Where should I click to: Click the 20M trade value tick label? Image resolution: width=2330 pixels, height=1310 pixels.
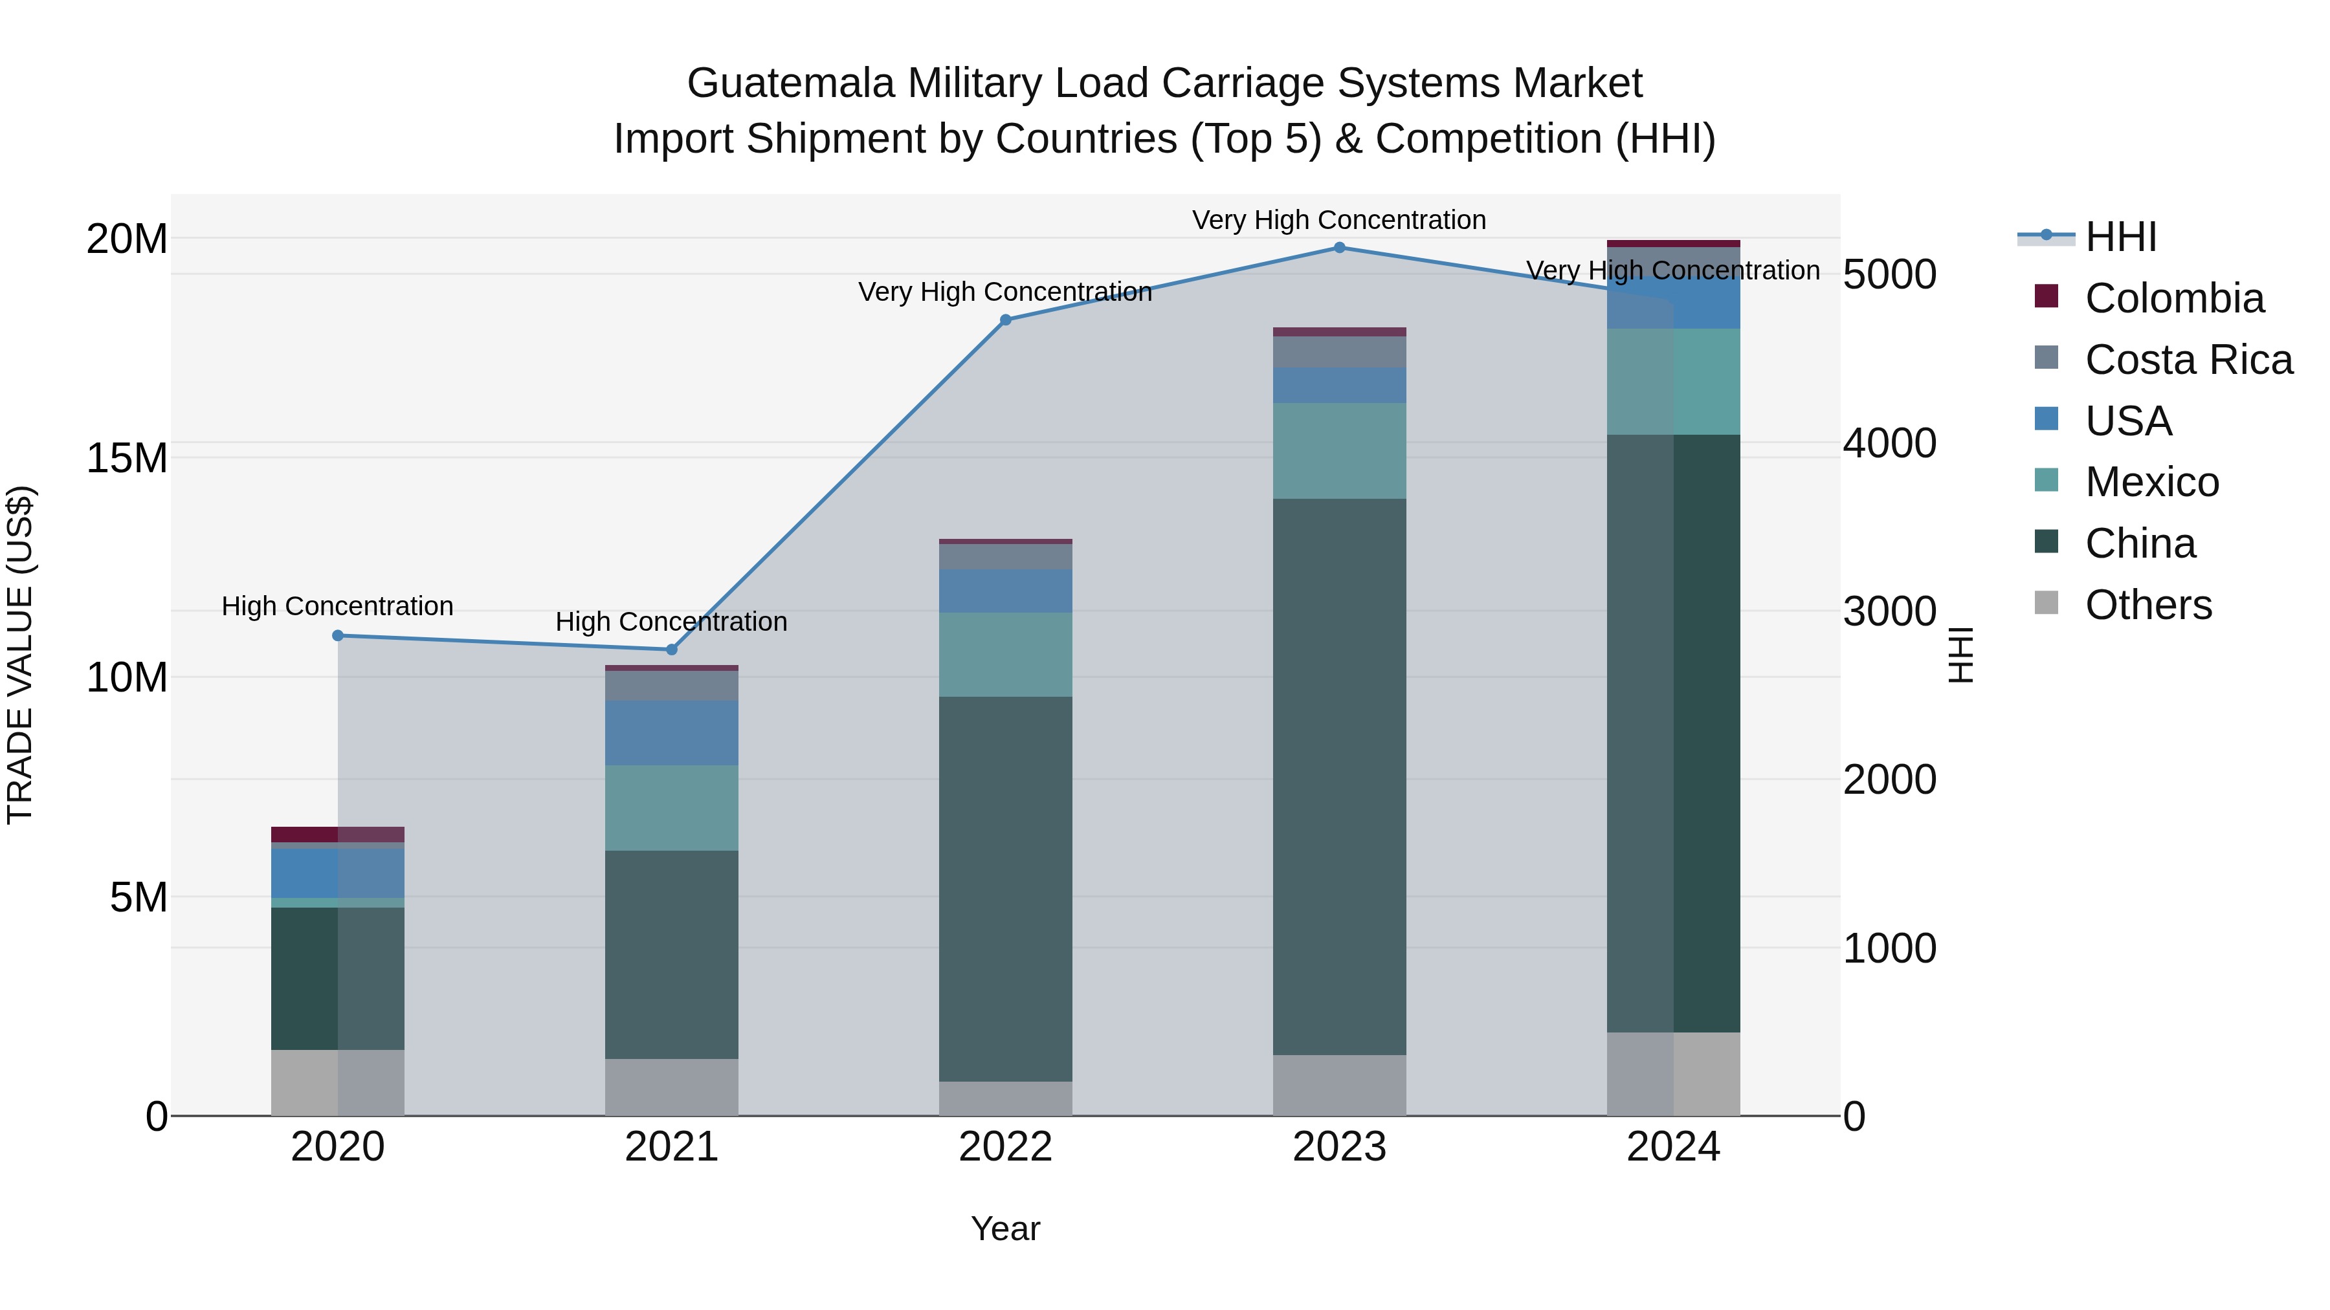tap(127, 239)
